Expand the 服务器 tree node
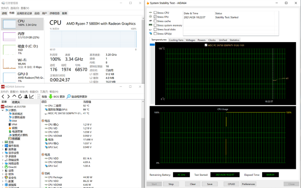 point(2,149)
